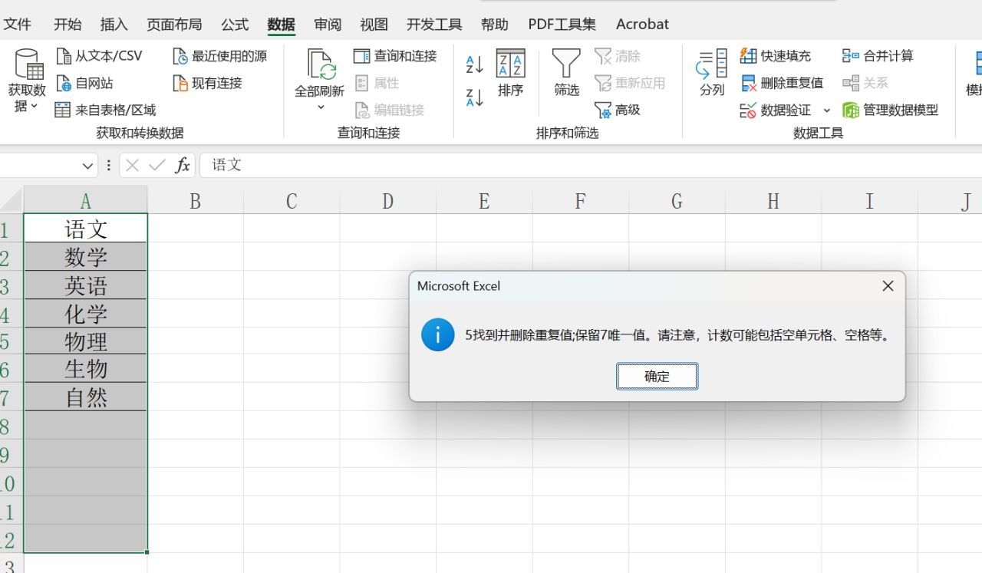982x573 pixels.
Task: Open the Name Box dropdown arrow
Action: (x=87, y=165)
